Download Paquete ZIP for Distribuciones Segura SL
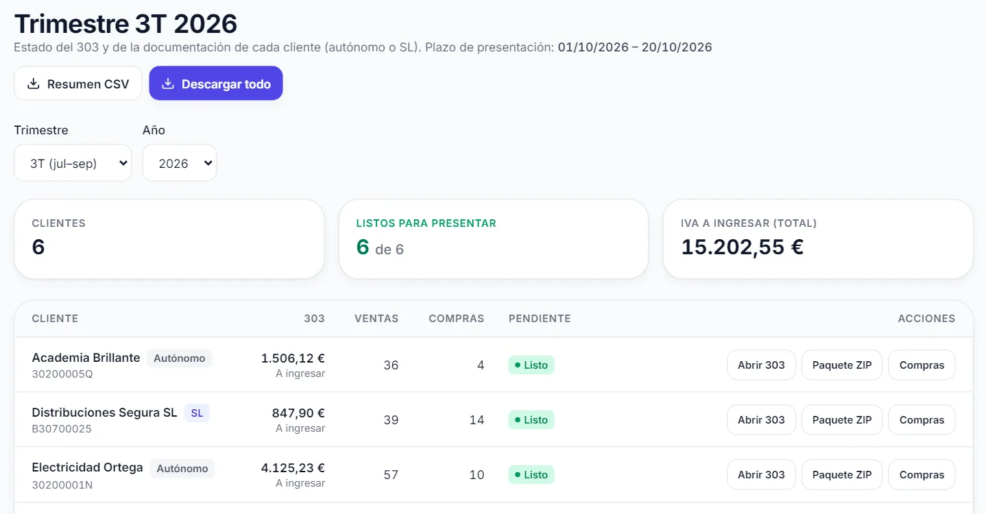986x514 pixels. 842,420
